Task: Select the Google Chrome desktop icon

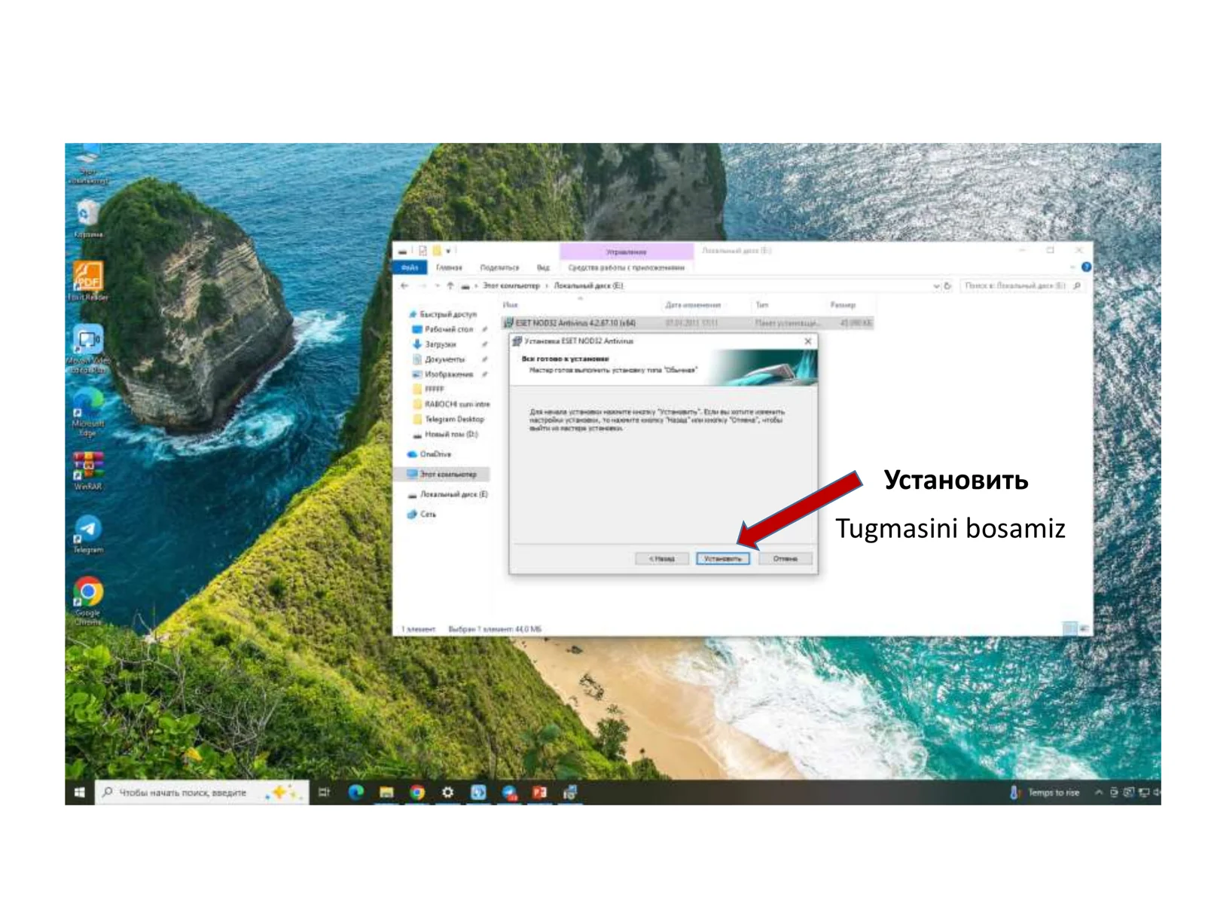Action: point(88,600)
